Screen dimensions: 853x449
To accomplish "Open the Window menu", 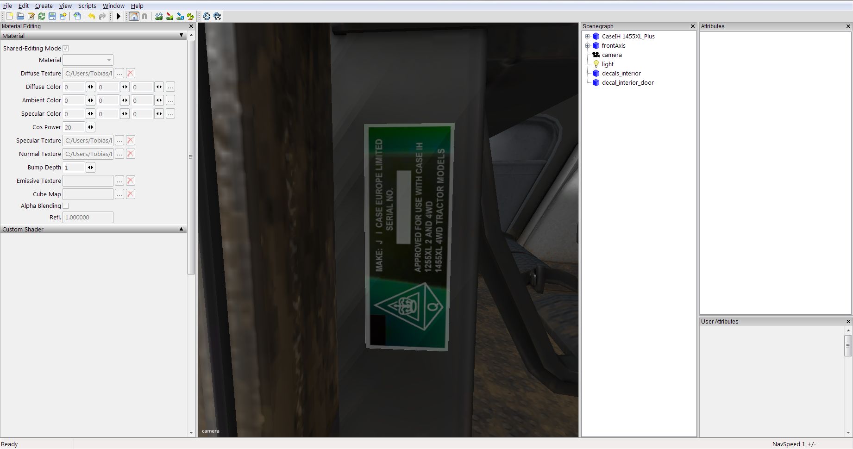I will (113, 6).
